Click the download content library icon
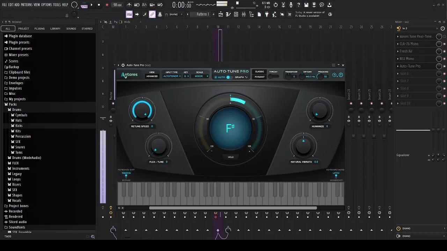Screen dimensions: 447x251 pos(329,5)
